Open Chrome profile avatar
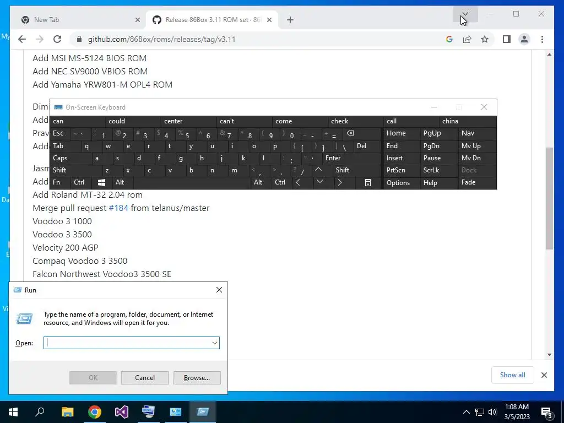 pos(524,39)
